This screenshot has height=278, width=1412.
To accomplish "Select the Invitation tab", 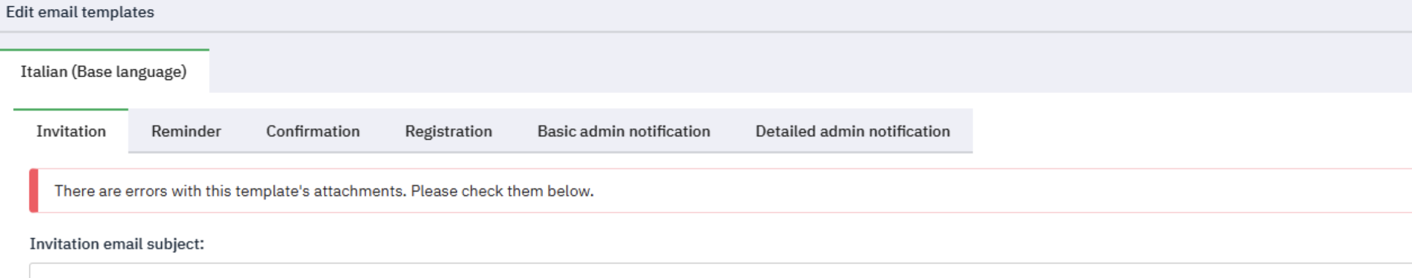I will (71, 131).
